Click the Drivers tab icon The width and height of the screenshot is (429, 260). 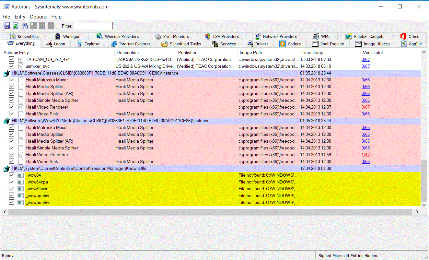250,44
